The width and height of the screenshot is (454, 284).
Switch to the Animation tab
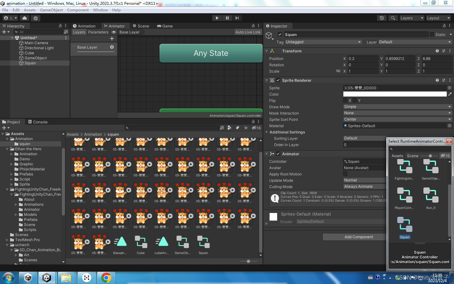tap(84, 26)
